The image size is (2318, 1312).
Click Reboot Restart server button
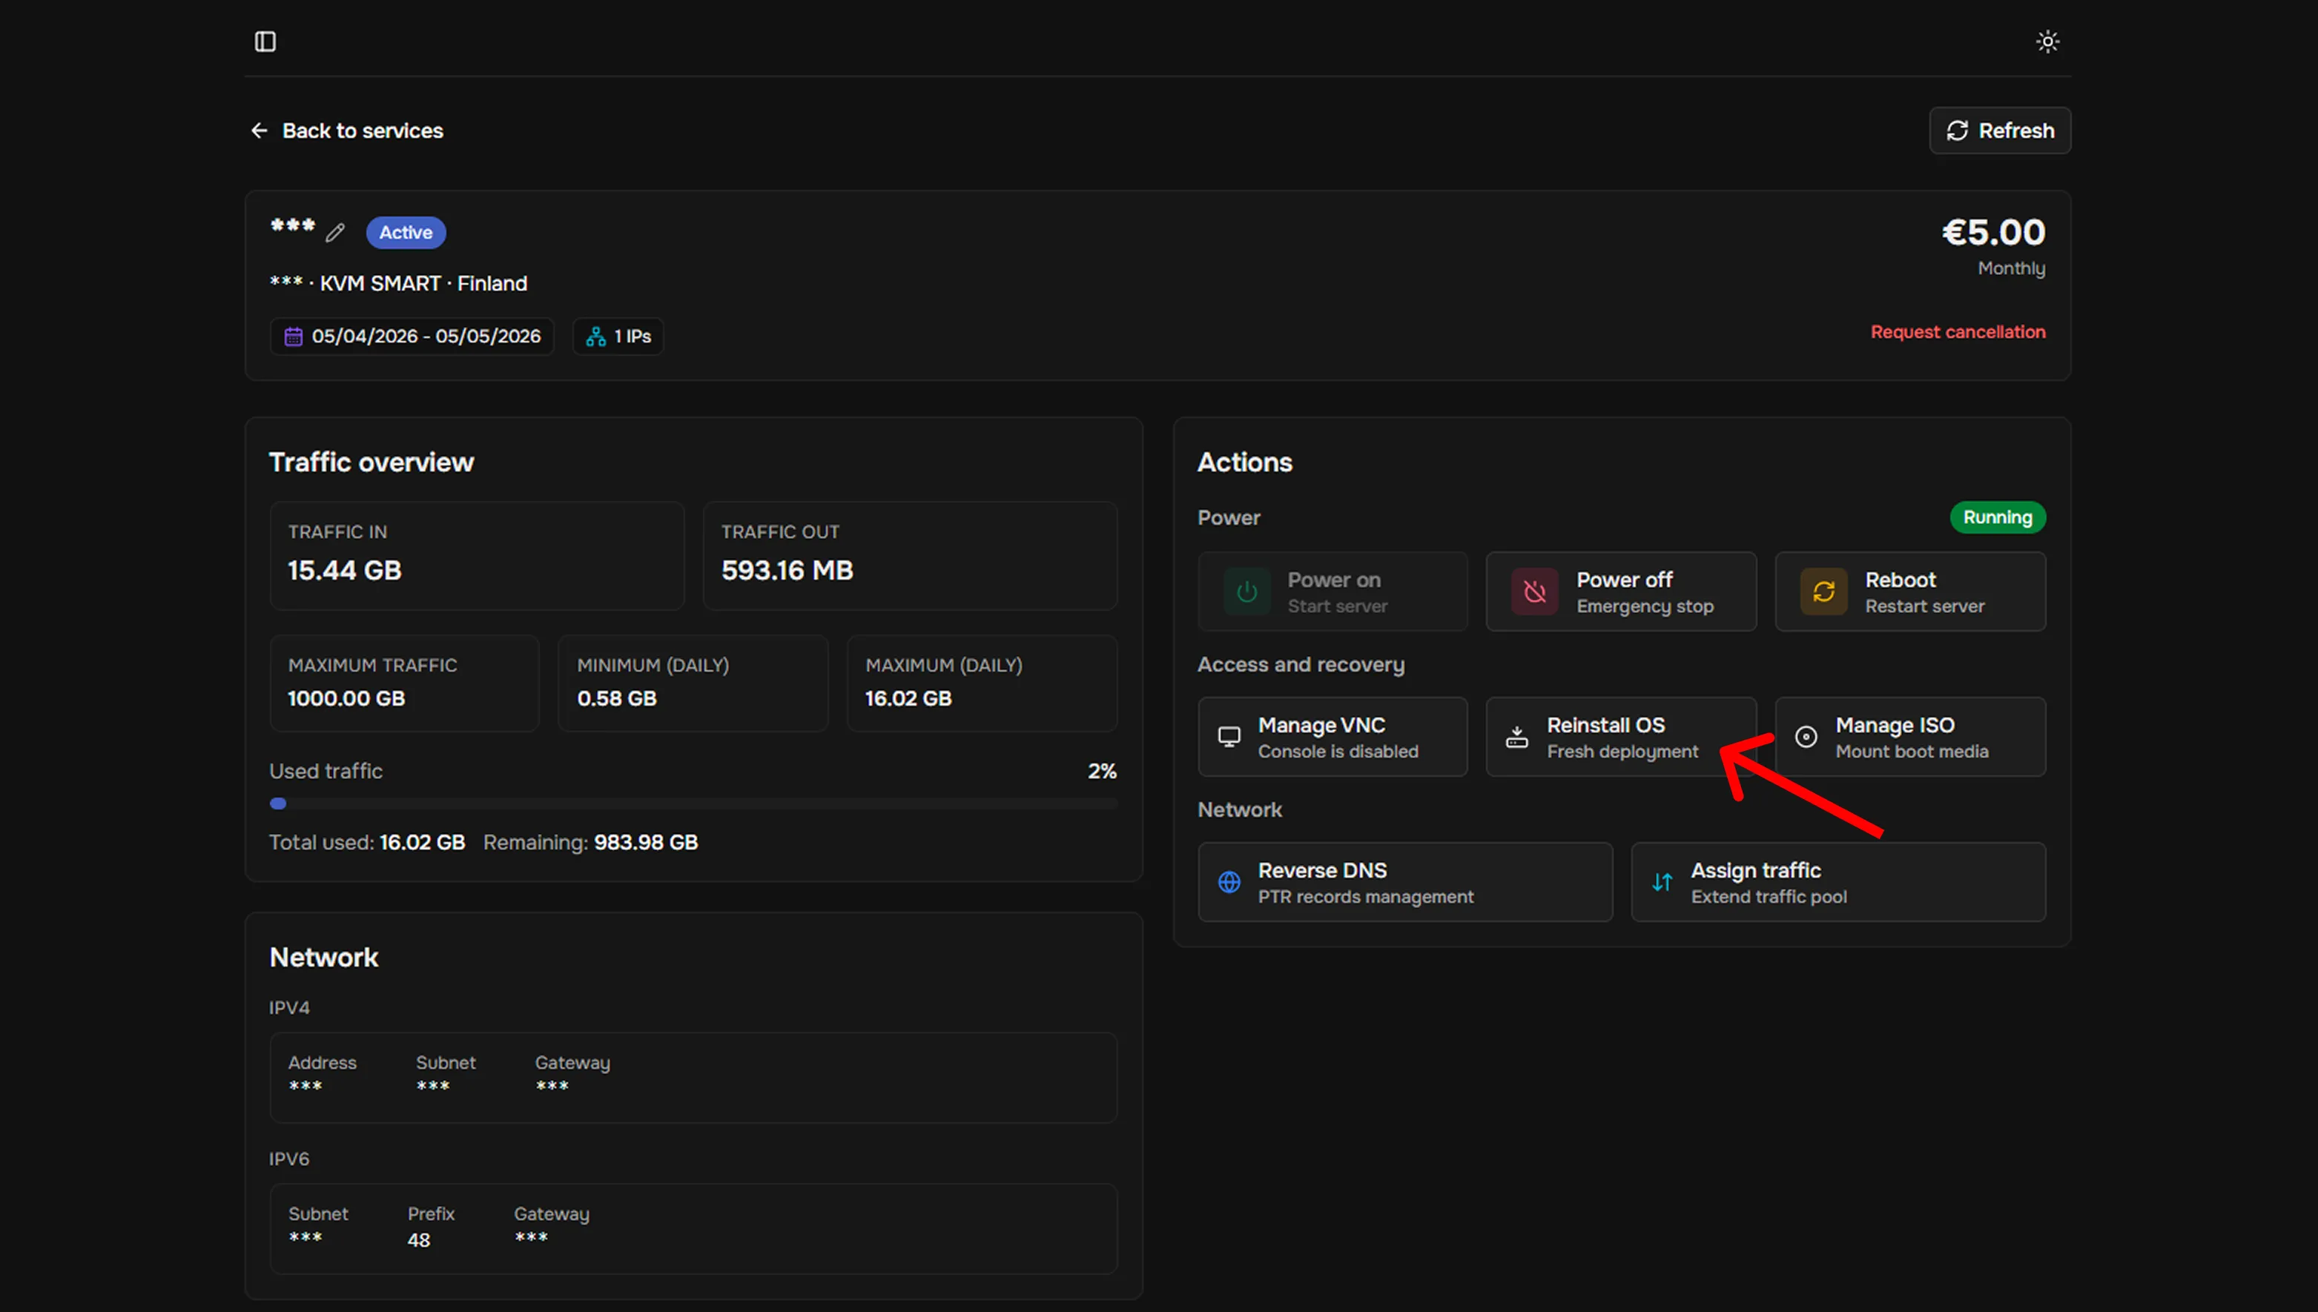pos(1909,592)
